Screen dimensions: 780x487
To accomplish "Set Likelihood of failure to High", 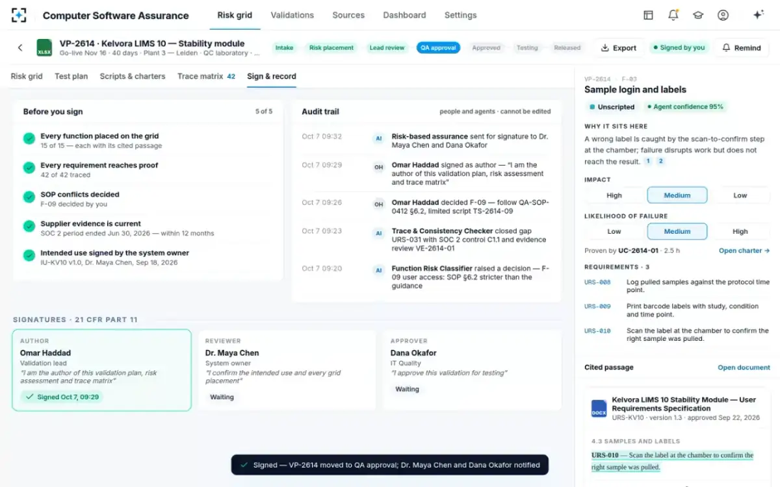I will (x=740, y=231).
